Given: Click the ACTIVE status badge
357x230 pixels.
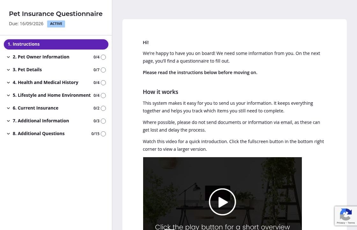Looking at the screenshot, I should pos(56,24).
